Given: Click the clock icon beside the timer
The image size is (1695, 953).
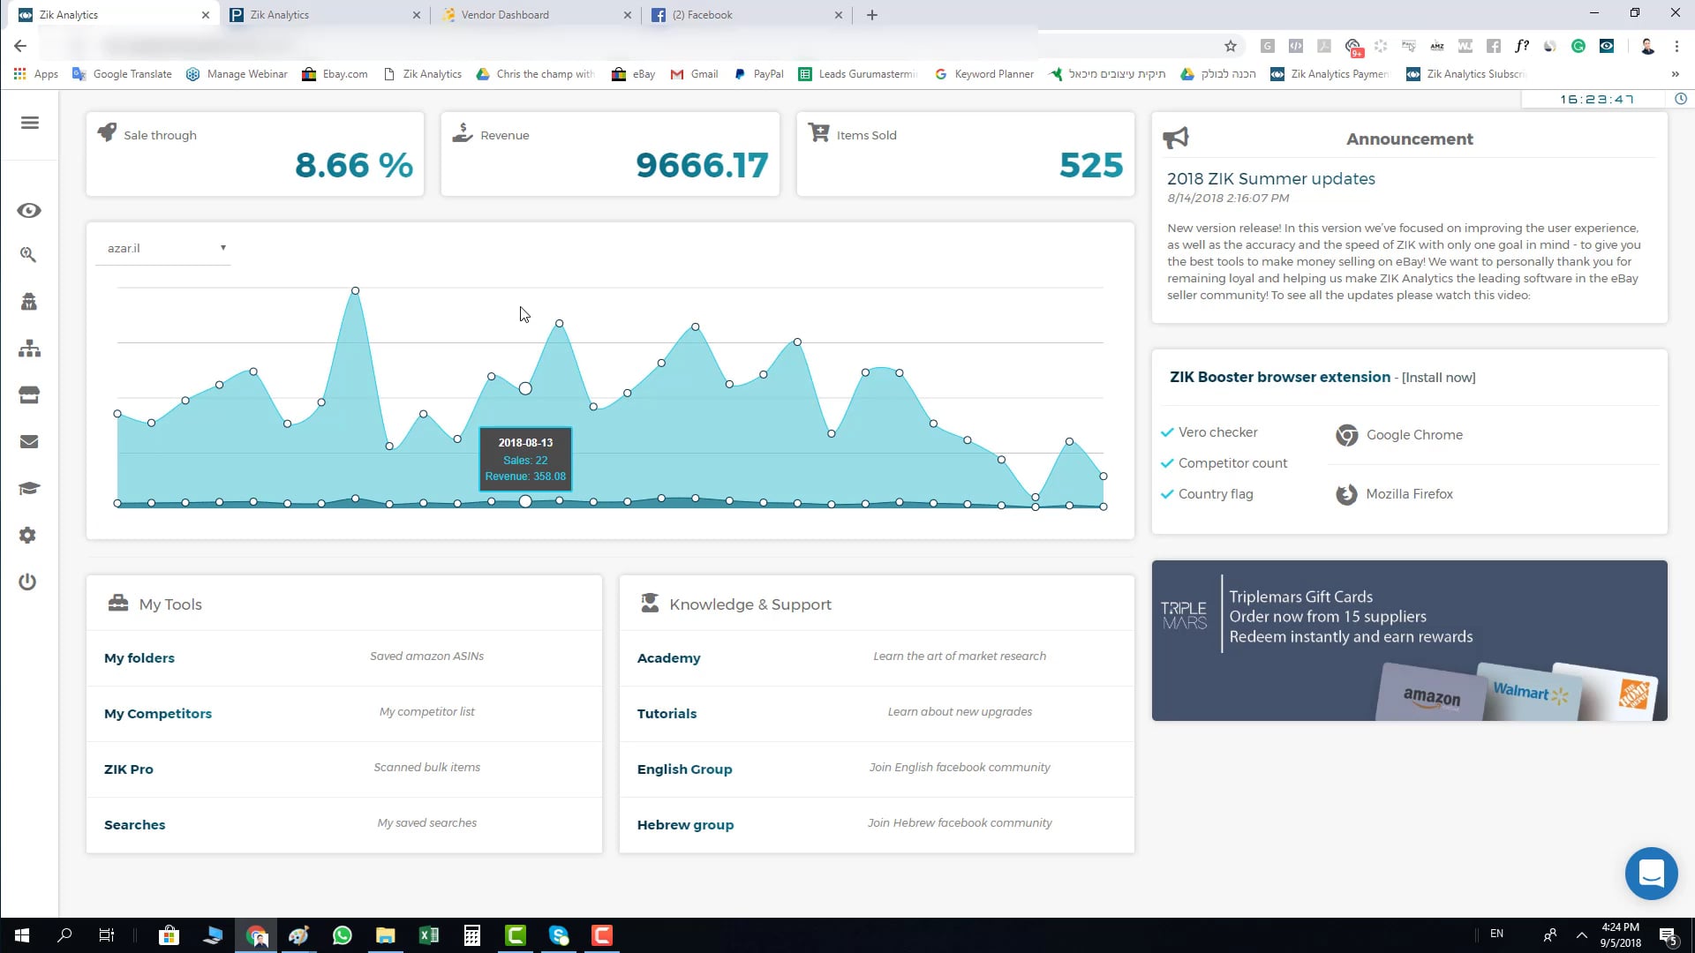Looking at the screenshot, I should (1681, 99).
